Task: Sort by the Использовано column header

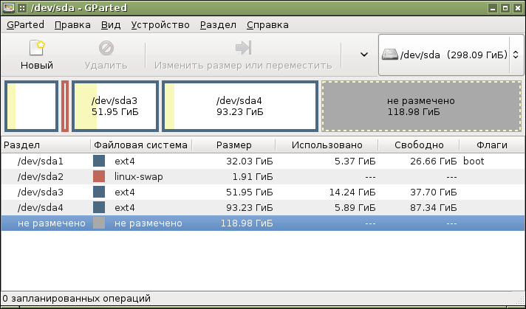Action: 327,145
